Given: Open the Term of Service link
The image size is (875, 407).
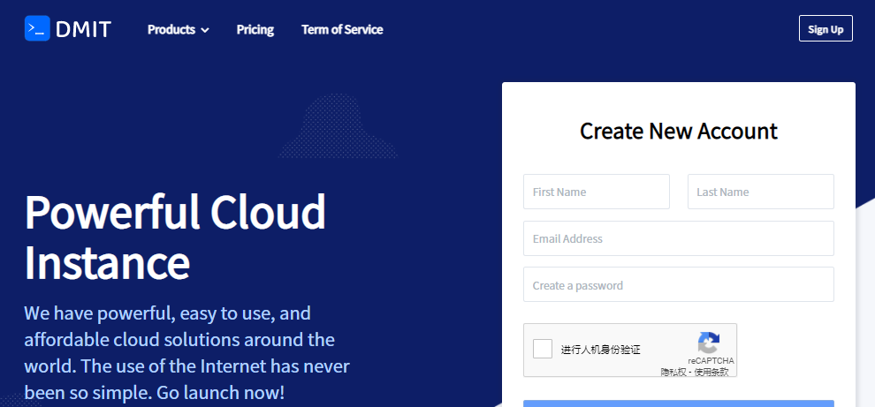Looking at the screenshot, I should pyautogui.click(x=342, y=29).
